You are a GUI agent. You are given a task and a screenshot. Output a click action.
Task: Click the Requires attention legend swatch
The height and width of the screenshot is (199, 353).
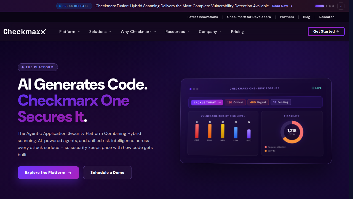click(266, 147)
